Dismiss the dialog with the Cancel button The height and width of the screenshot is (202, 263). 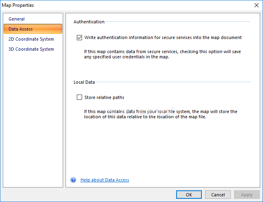(218, 195)
